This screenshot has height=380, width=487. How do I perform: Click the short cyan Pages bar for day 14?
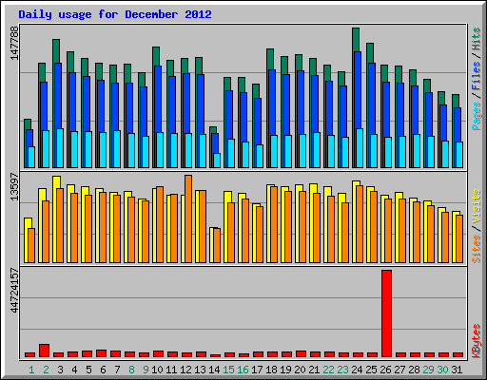[217, 161]
